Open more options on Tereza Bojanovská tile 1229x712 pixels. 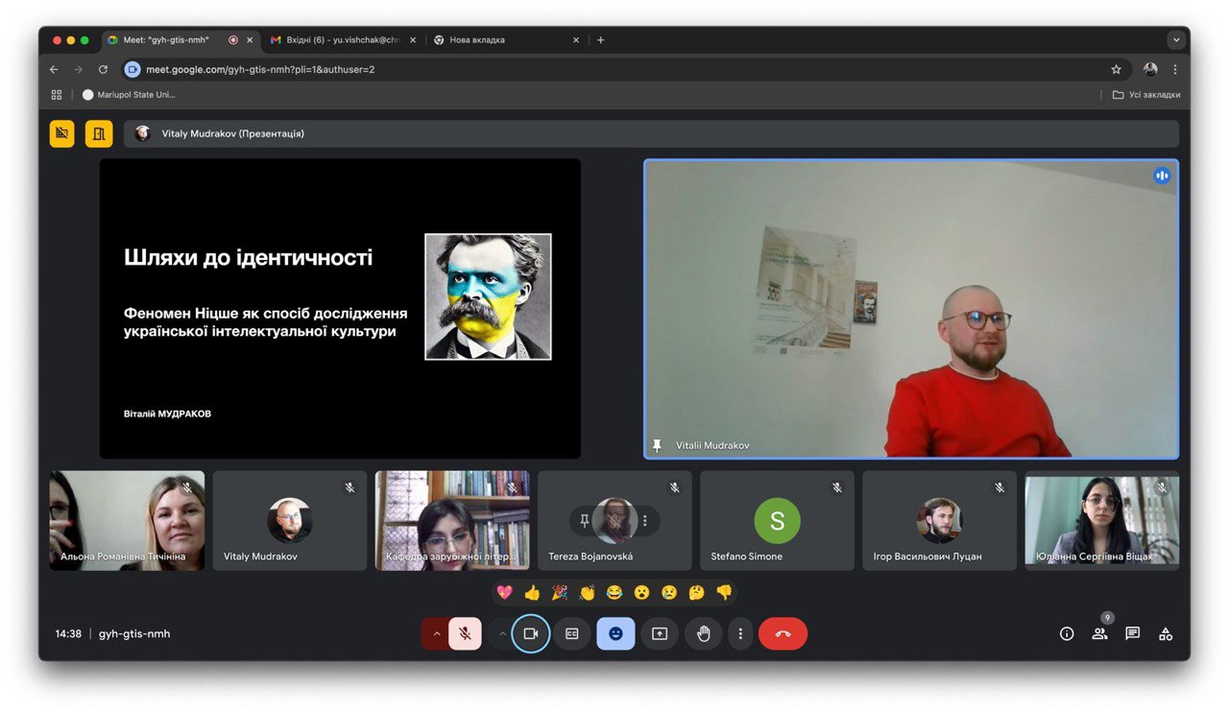[x=645, y=521]
